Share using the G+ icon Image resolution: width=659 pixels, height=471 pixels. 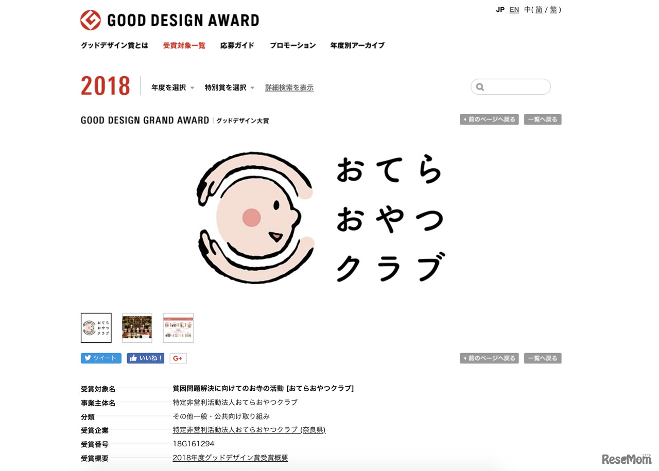178,358
